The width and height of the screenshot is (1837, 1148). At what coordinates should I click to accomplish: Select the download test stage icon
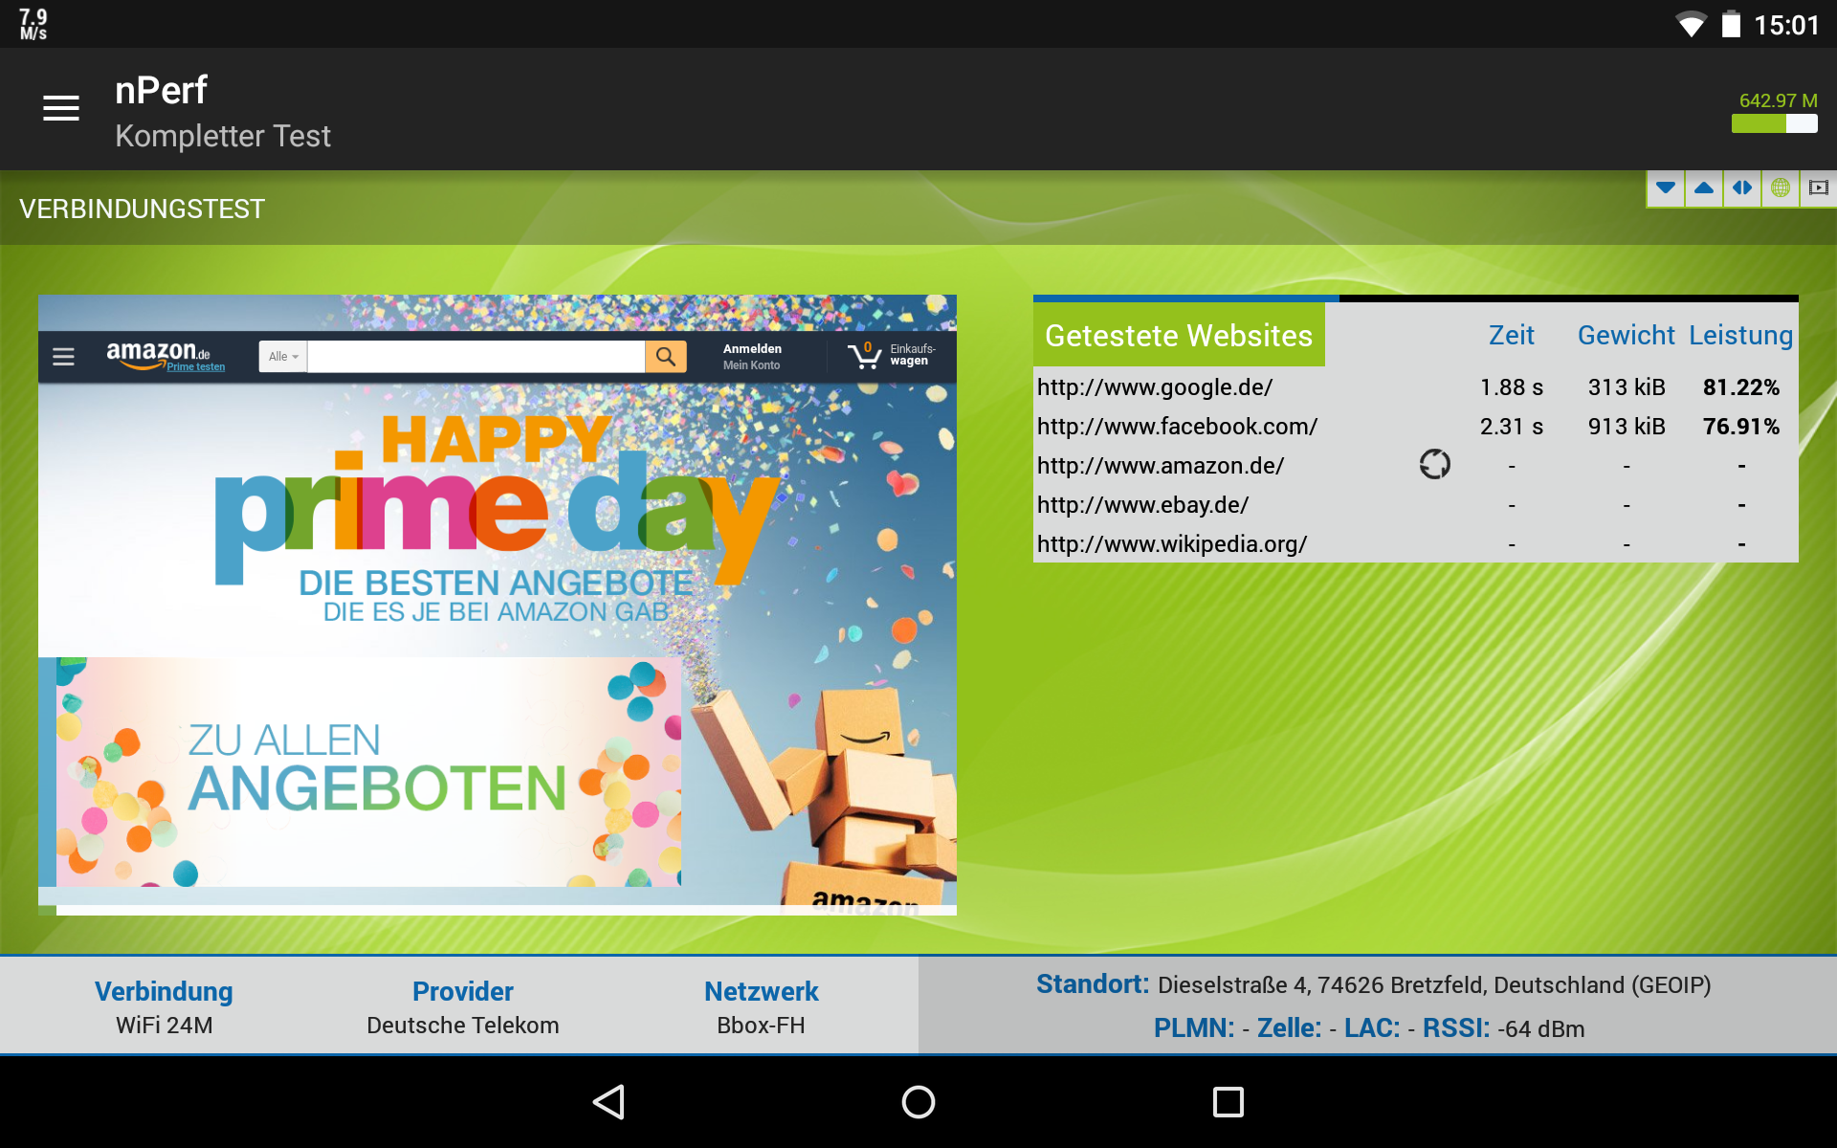click(1666, 188)
